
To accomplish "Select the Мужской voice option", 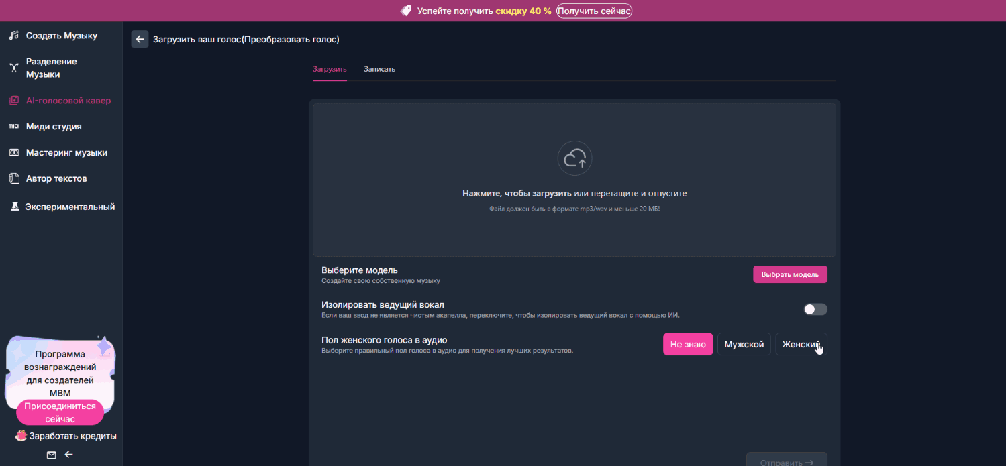I will [744, 344].
